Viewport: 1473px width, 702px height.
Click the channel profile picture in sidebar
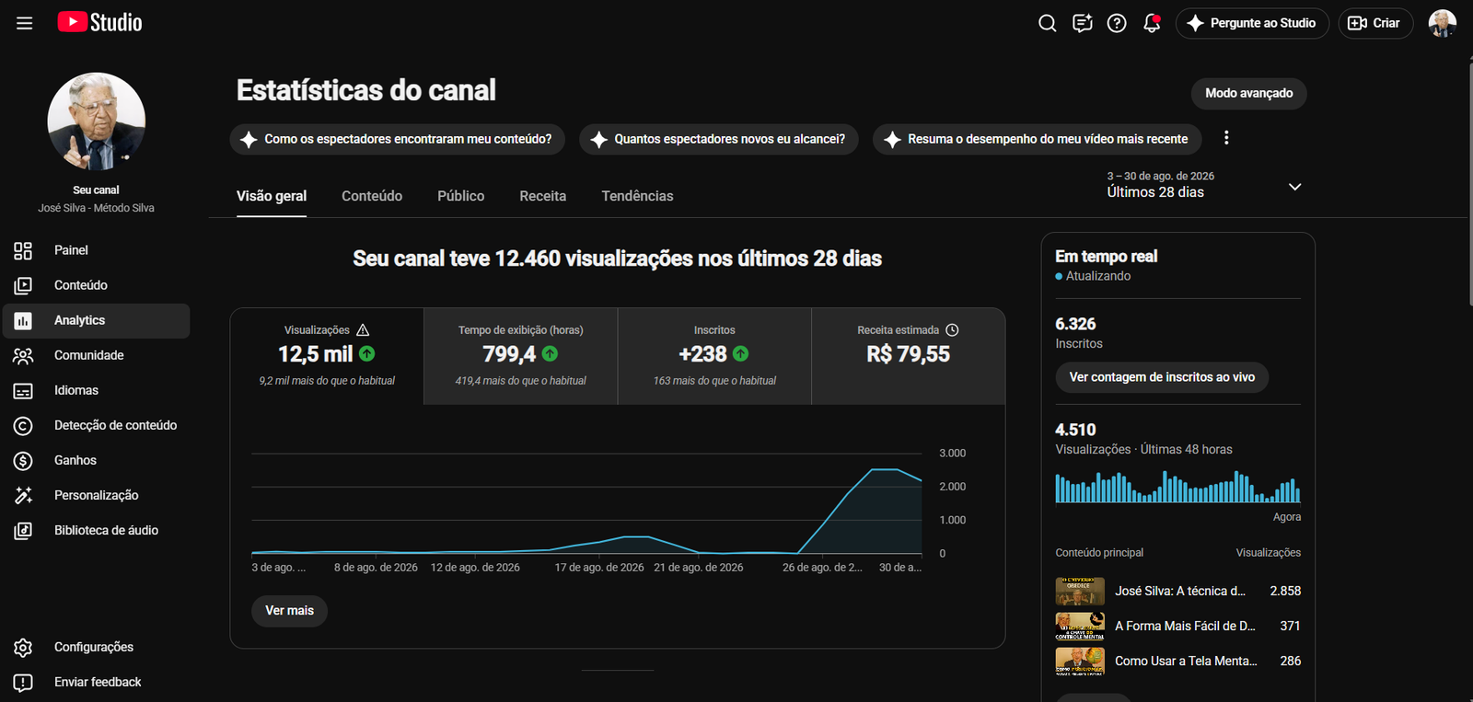[x=97, y=121]
